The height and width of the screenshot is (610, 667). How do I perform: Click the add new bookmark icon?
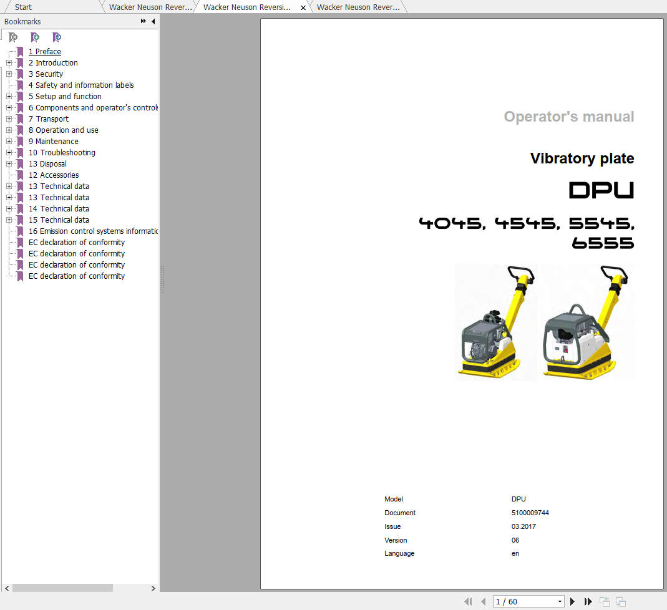pos(35,37)
